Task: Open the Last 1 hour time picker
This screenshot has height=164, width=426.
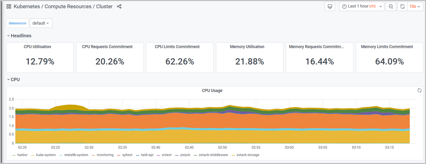Action: (x=362, y=6)
